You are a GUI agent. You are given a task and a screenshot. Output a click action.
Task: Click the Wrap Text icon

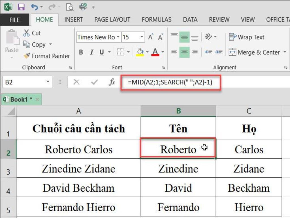click(x=233, y=37)
